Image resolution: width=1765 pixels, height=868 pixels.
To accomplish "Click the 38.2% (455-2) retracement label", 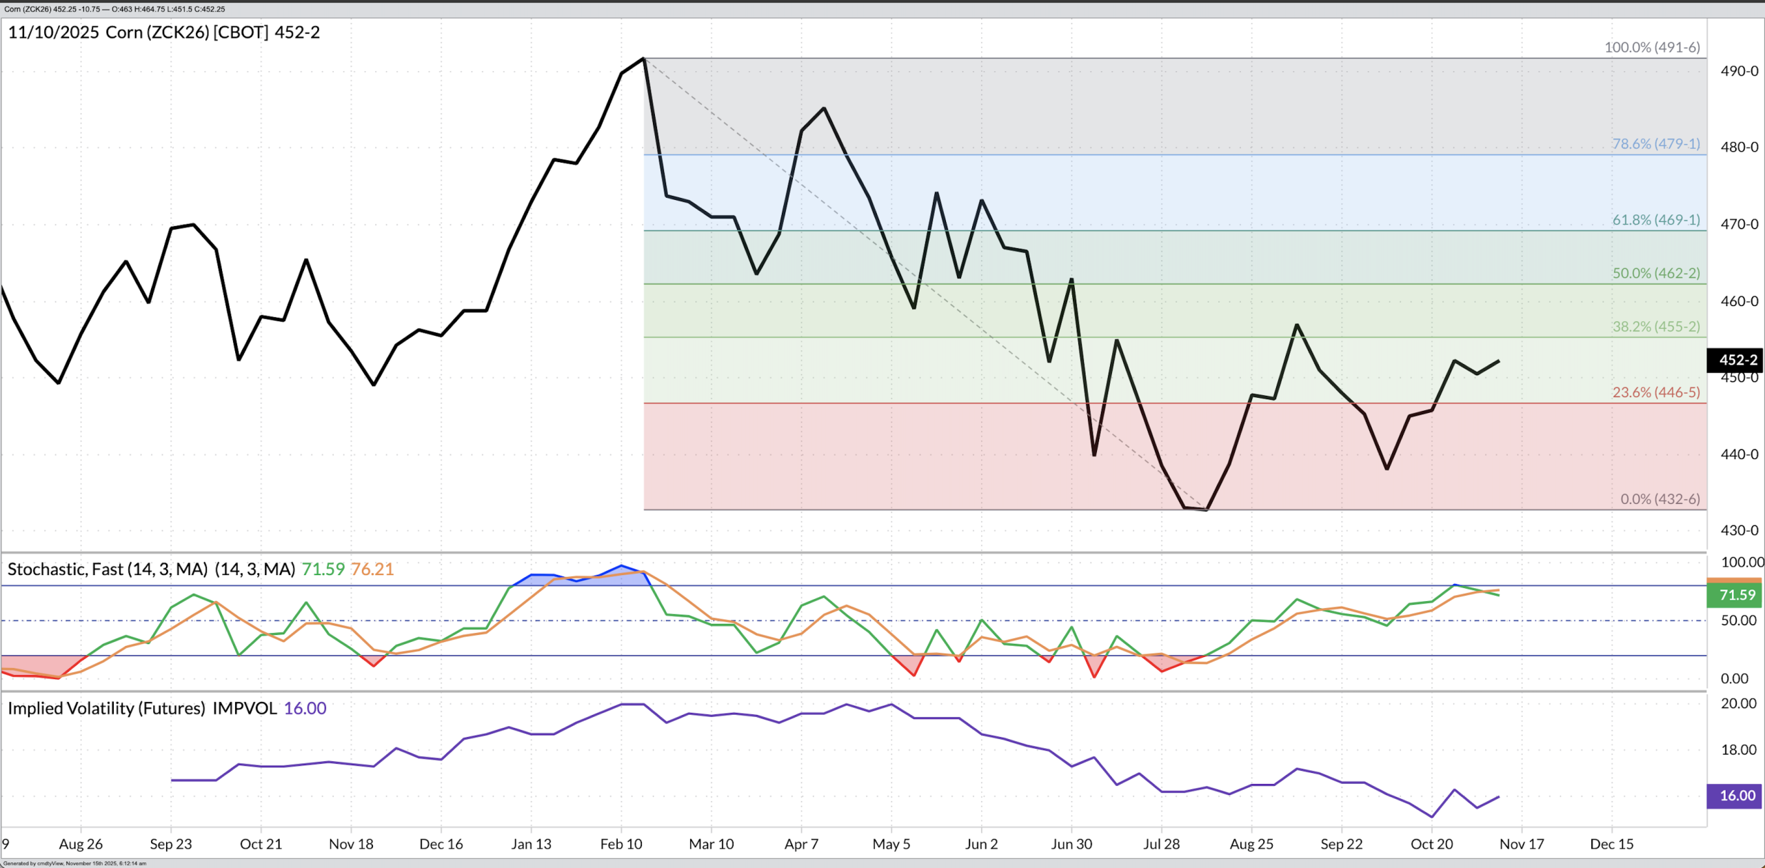I will click(x=1655, y=327).
